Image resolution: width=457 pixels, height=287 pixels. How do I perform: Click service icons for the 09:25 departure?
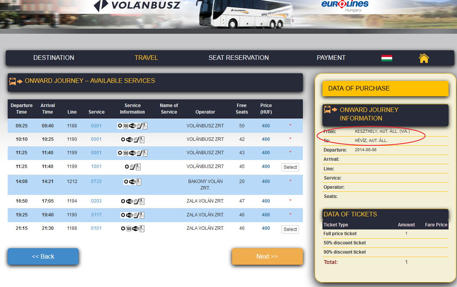(x=132, y=126)
